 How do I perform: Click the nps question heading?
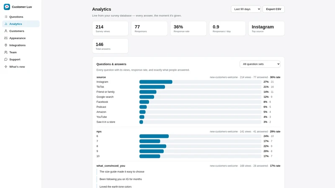[x=99, y=132]
